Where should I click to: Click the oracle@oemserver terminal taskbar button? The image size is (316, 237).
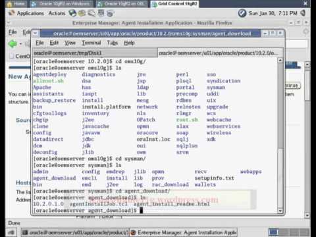76,232
